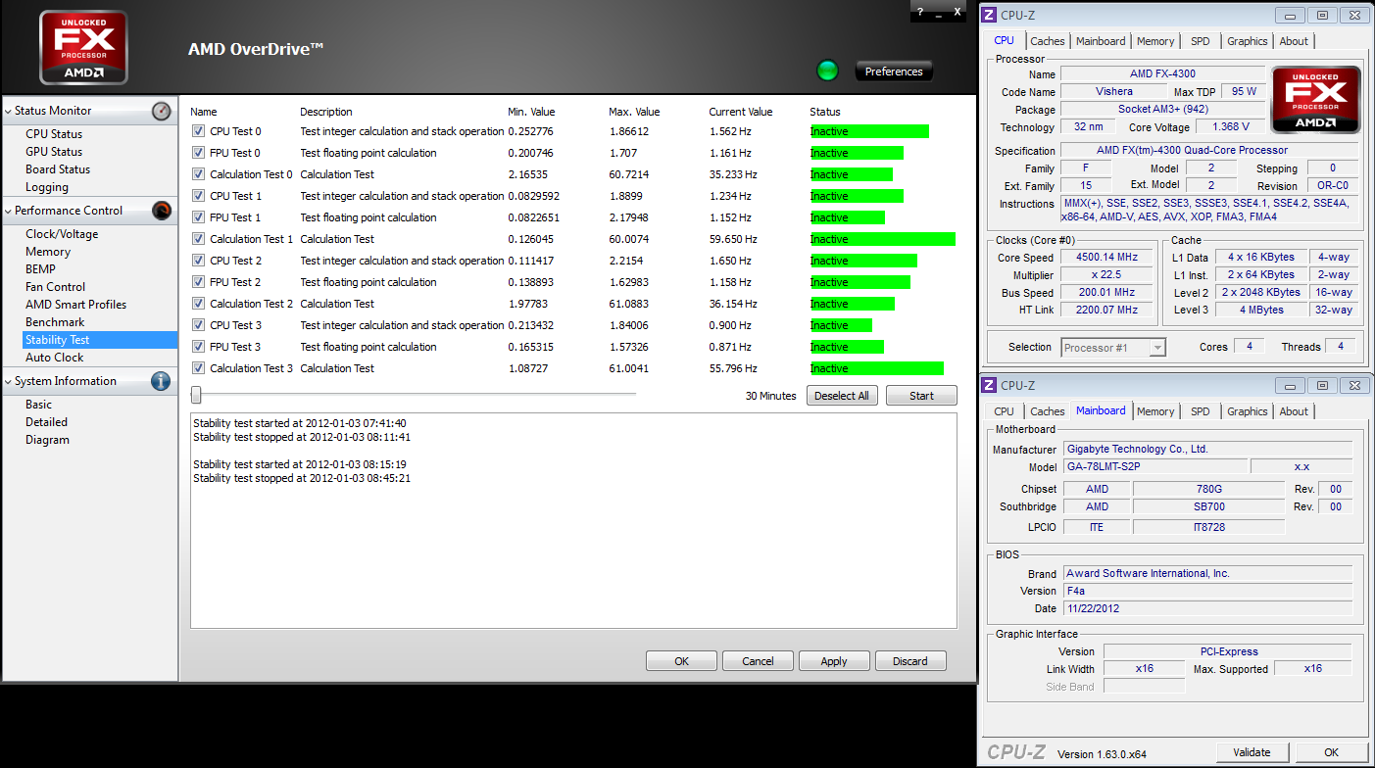Collapse the Performance Control section header
1375x768 pixels.
click(x=90, y=211)
